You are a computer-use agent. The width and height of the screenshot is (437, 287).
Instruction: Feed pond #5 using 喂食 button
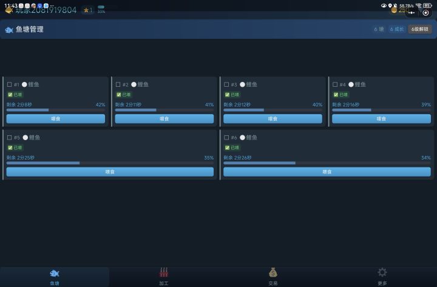coord(110,172)
